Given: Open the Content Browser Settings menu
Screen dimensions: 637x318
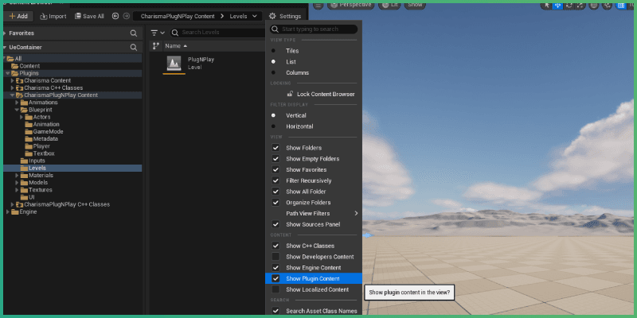Looking at the screenshot, I should (285, 16).
